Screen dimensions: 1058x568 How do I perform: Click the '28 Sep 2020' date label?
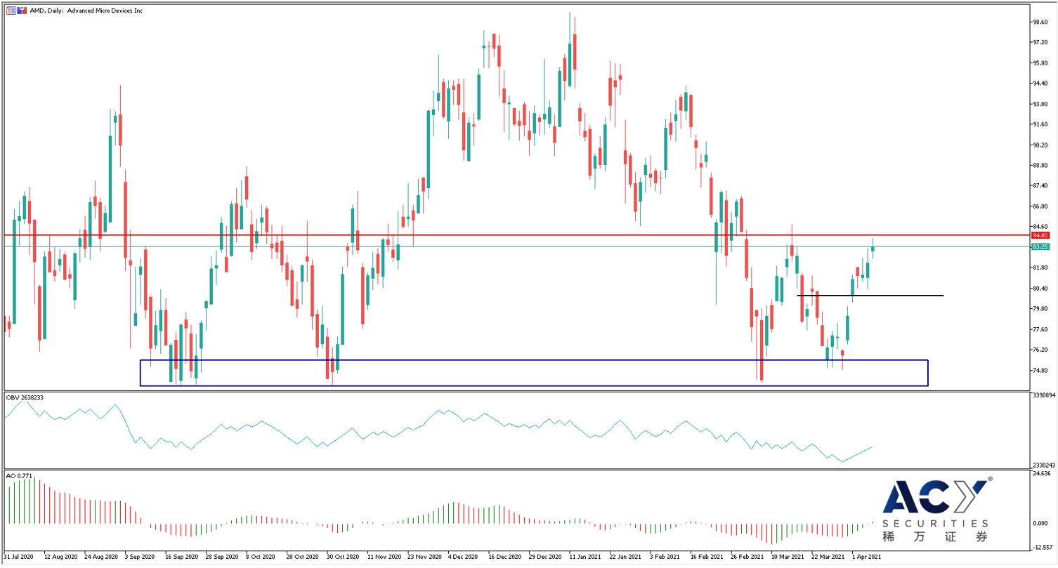pos(223,556)
